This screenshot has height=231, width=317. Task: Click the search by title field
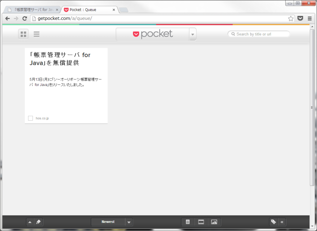tap(260, 34)
